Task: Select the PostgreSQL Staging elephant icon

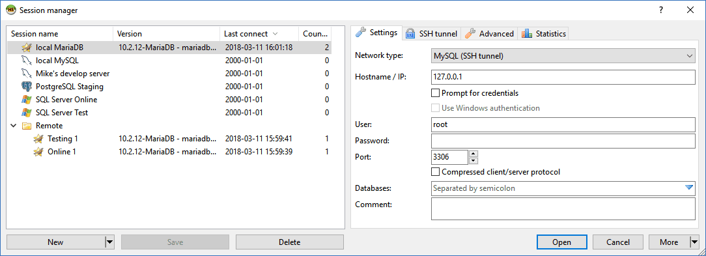Action: point(26,87)
